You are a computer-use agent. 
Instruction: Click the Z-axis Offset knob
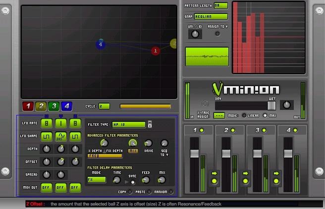(x=75, y=162)
